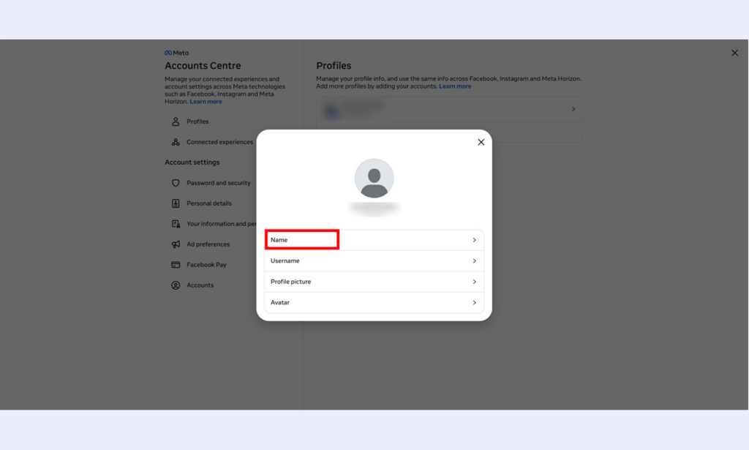Click the shield icon for Password and security
Screen dimensions: 749x450
[x=176, y=183]
